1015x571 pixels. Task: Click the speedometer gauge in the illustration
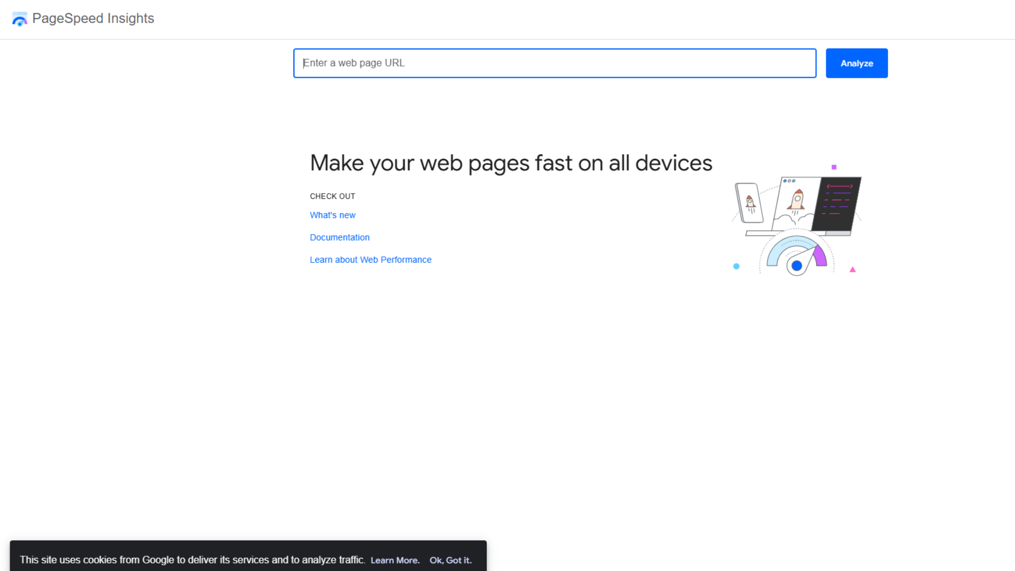tap(796, 254)
